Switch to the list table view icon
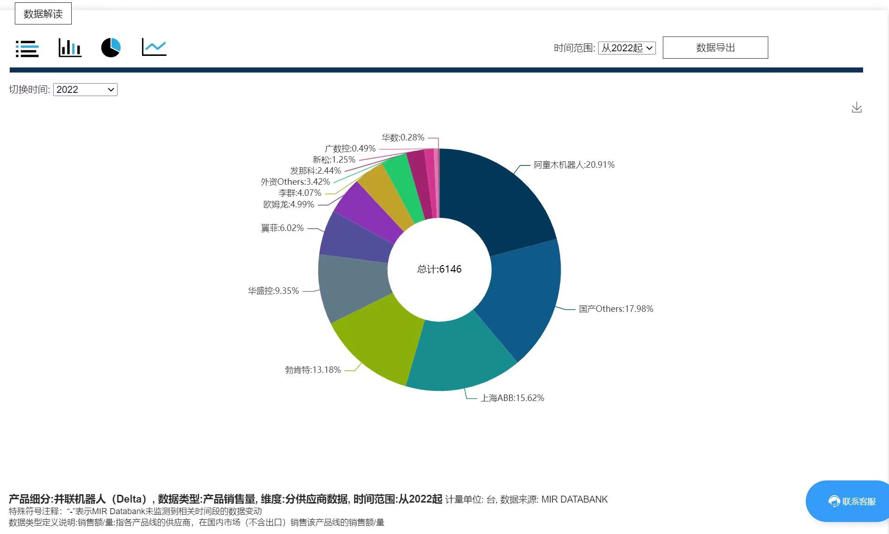Image resolution: width=889 pixels, height=534 pixels. 27,48
